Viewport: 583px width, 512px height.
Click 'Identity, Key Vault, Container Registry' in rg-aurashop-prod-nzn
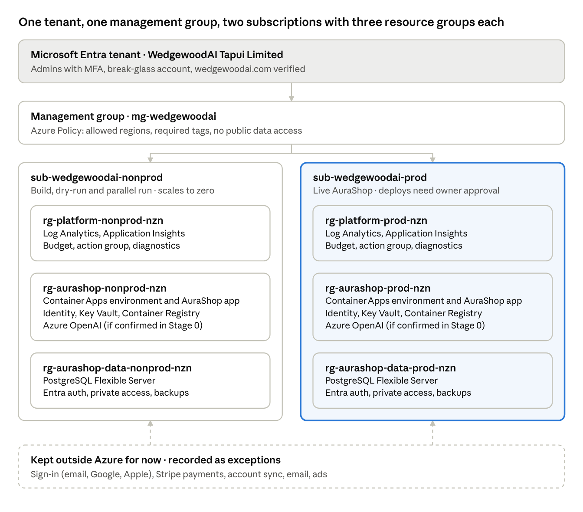coord(404,313)
